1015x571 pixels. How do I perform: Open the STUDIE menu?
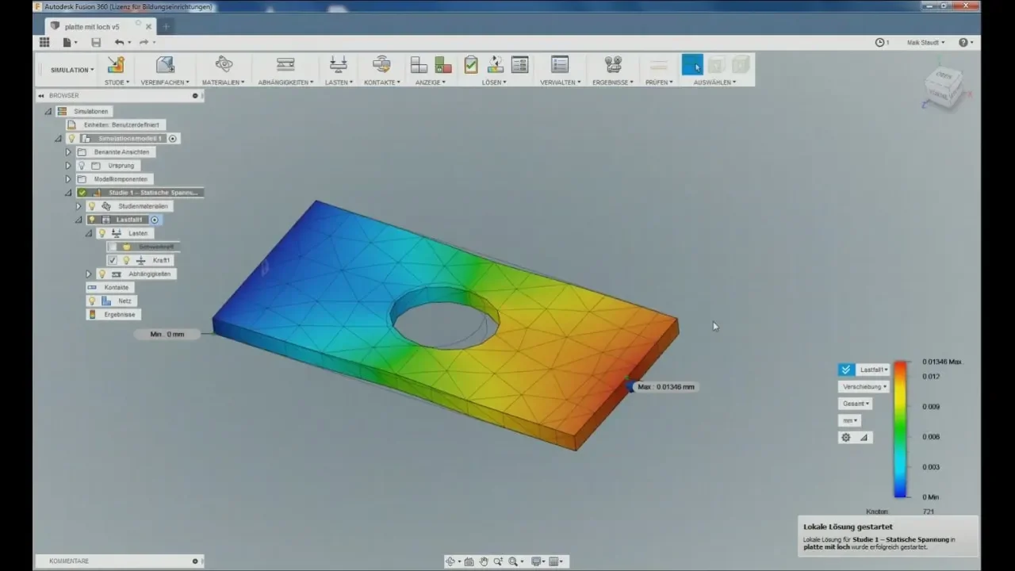117,82
